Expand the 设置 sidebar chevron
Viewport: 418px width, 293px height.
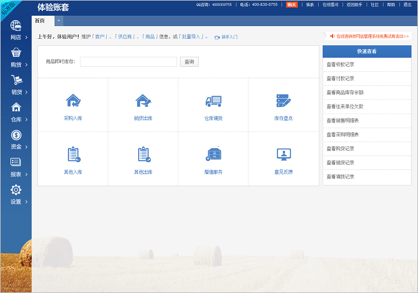pos(26,202)
